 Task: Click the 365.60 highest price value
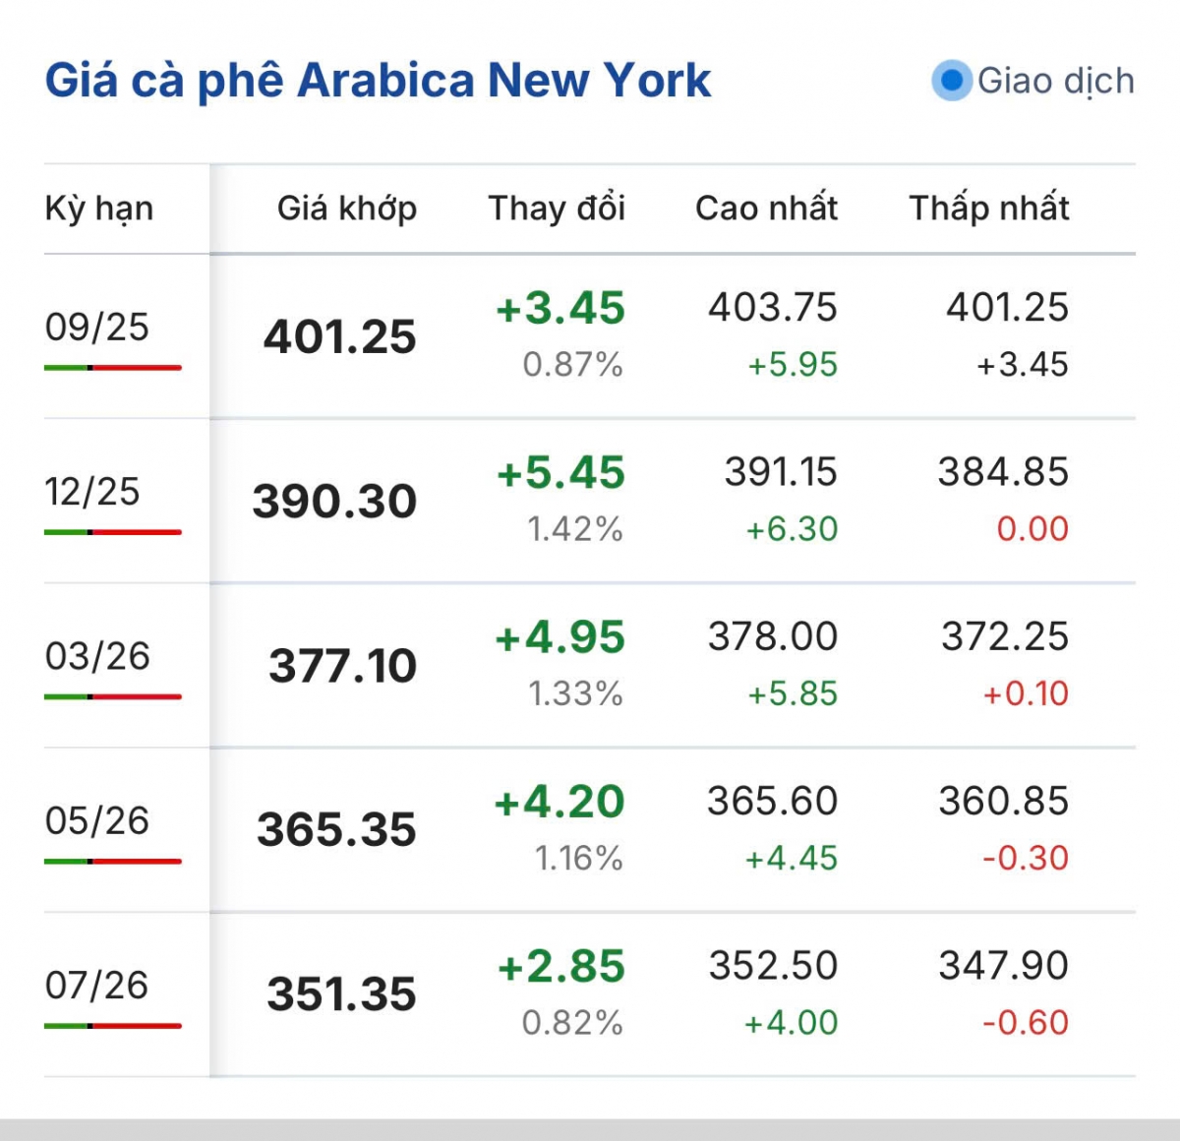pos(773,801)
